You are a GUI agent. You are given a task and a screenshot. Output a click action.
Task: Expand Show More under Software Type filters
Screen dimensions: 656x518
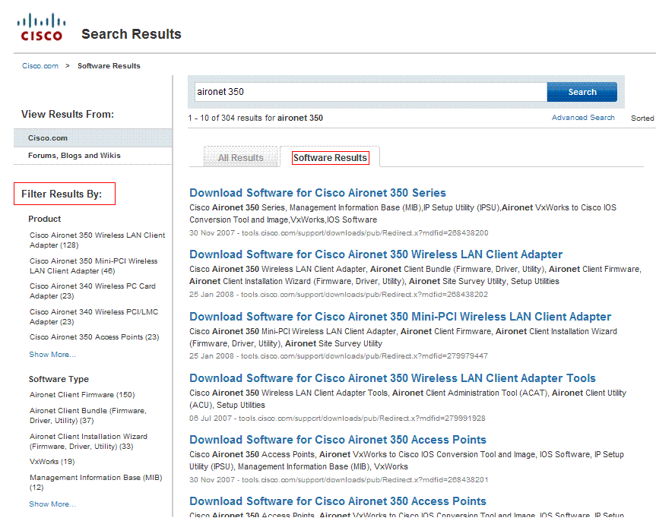pos(52,504)
